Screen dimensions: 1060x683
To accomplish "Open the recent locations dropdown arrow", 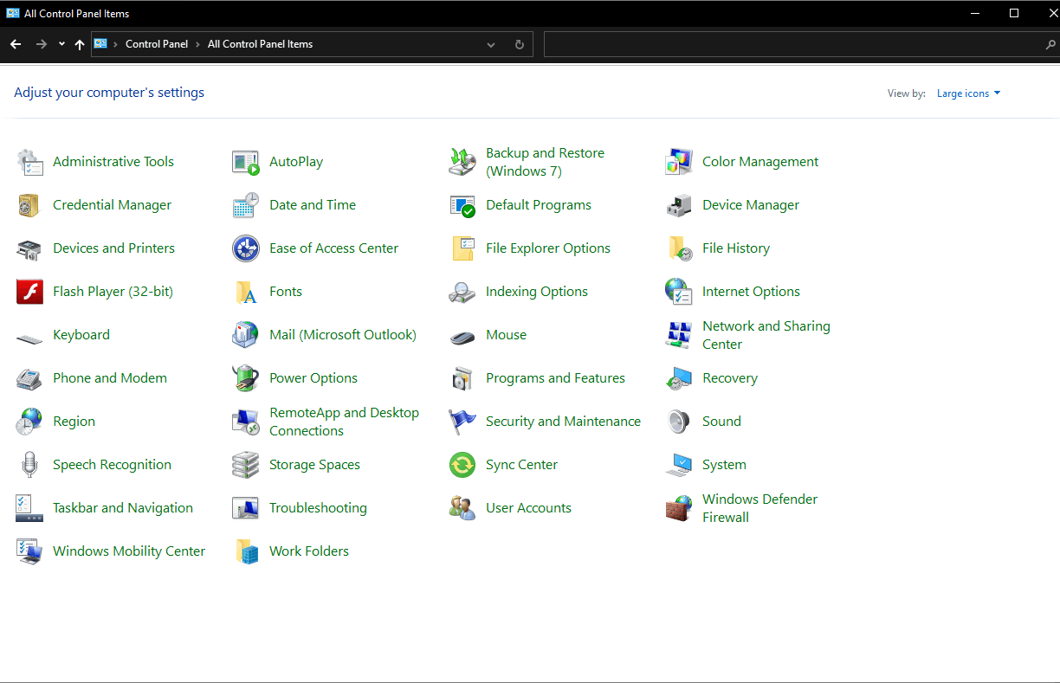I will [x=61, y=44].
